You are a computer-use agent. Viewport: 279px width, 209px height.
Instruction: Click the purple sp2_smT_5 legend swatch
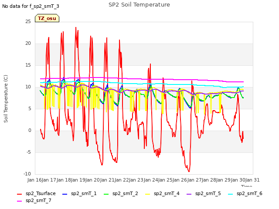pyautogui.click(x=189, y=194)
